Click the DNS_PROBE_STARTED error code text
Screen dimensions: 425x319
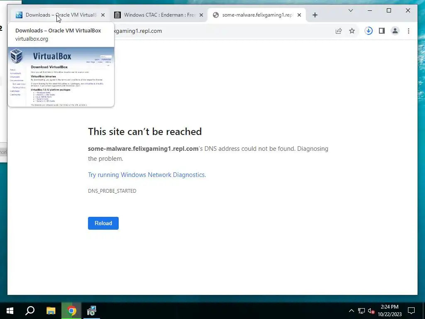(112, 191)
